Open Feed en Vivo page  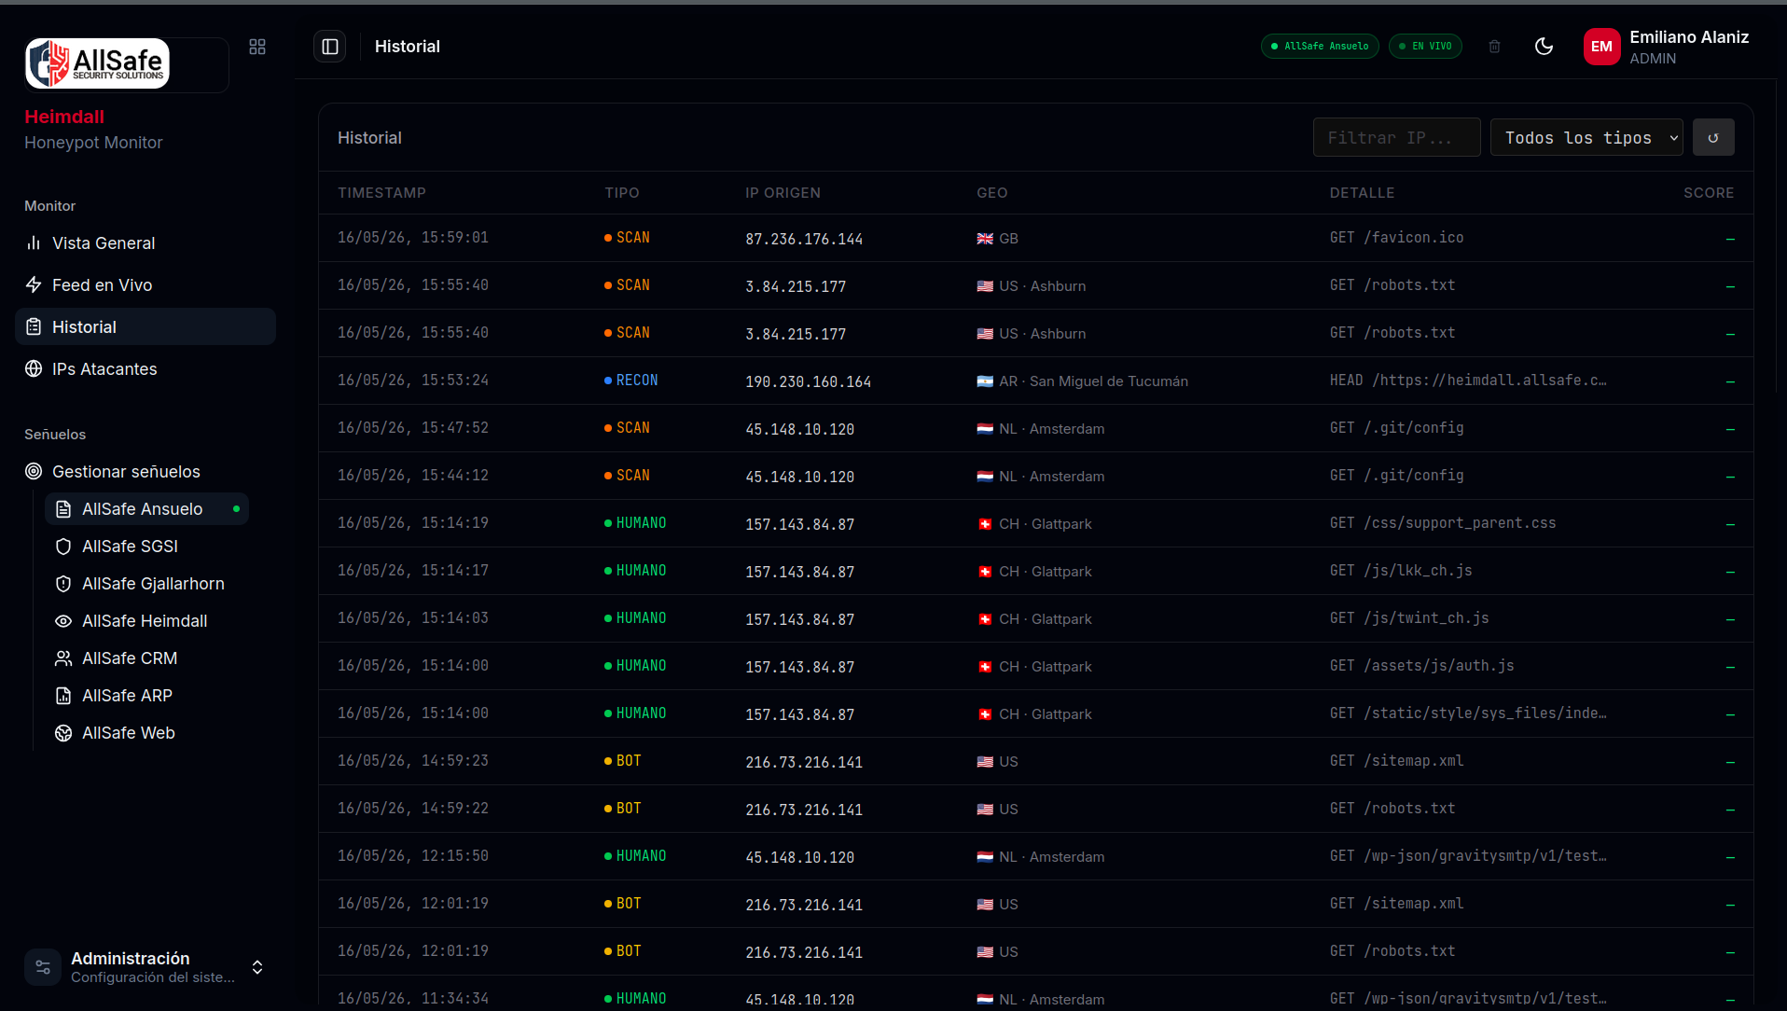click(x=145, y=285)
